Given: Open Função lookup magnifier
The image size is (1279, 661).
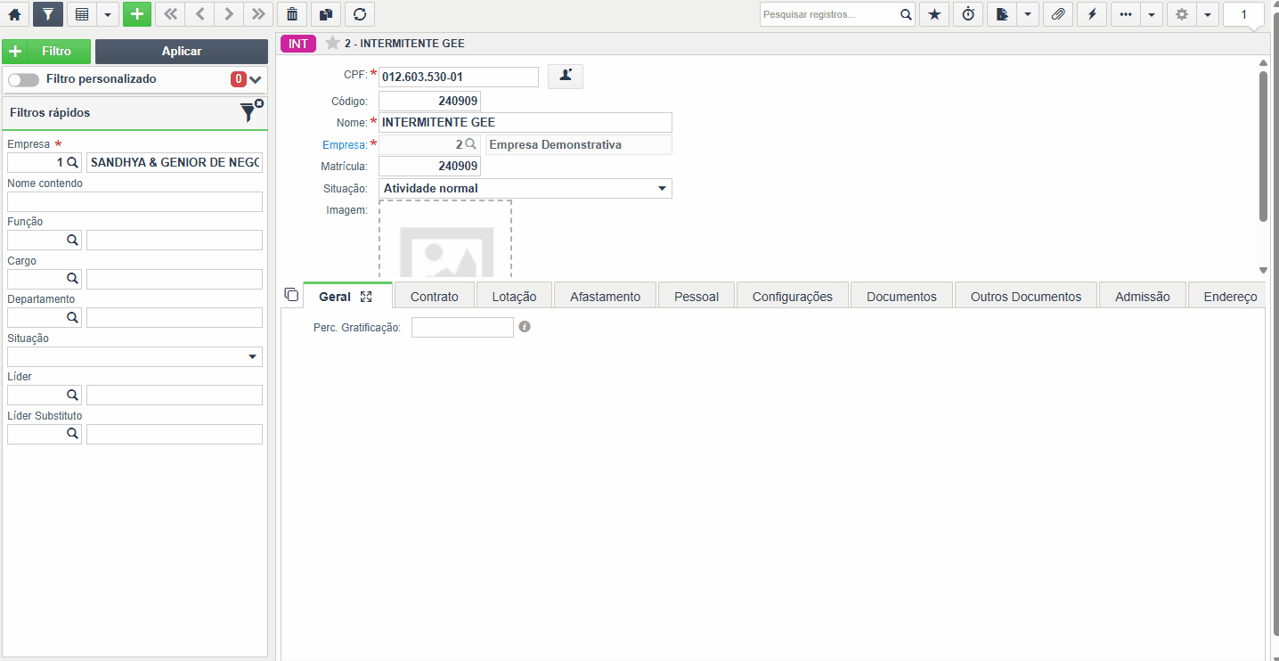Looking at the screenshot, I should click(72, 241).
